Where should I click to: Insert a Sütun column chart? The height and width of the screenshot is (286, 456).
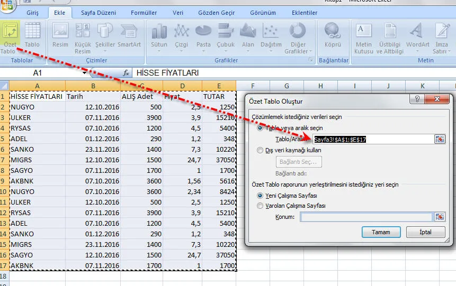pyautogui.click(x=159, y=36)
